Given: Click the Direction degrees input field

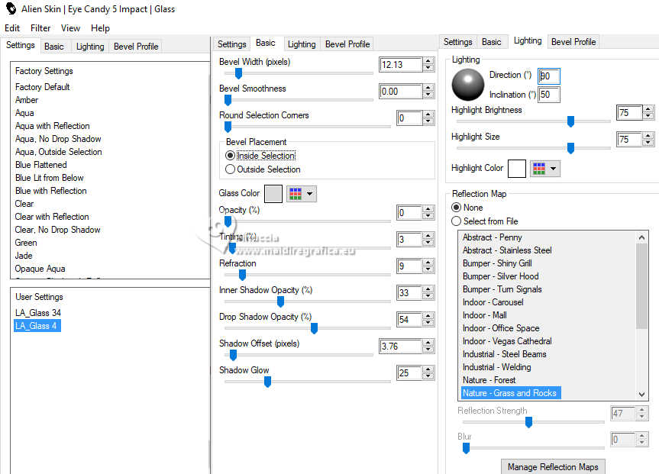Looking at the screenshot, I should click(x=549, y=76).
